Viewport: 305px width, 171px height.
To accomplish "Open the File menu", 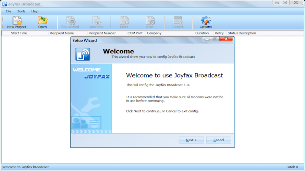I will (8, 11).
